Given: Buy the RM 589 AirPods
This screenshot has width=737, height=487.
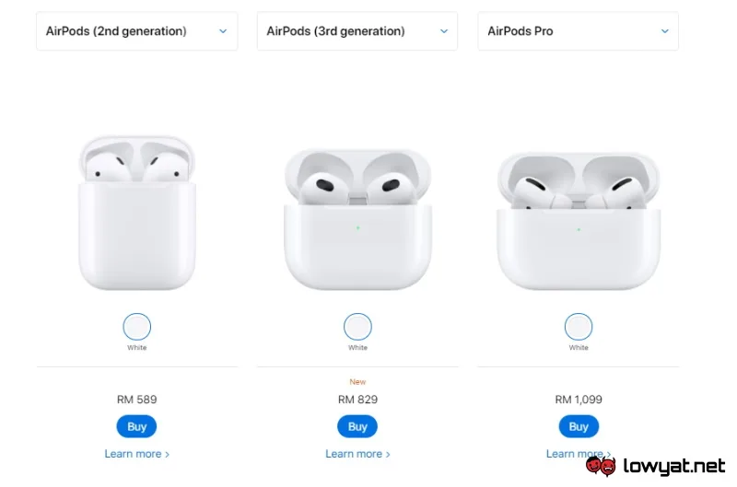Looking at the screenshot, I should 136,426.
